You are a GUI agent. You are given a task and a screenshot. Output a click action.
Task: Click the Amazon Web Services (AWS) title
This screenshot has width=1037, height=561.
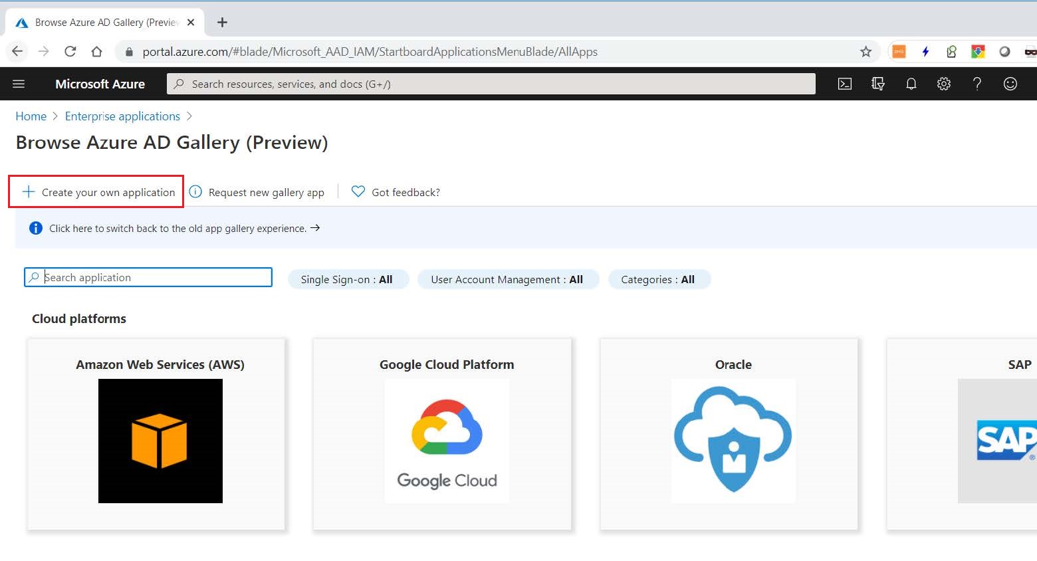point(160,364)
